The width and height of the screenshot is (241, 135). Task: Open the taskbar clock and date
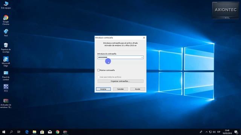(x=227, y=132)
